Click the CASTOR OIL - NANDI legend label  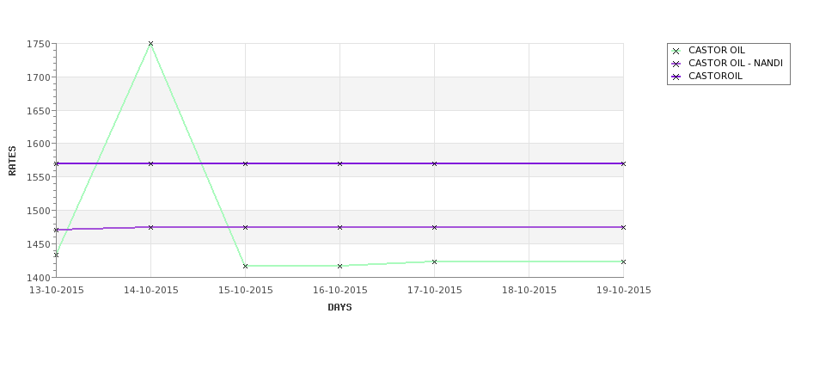[736, 63]
